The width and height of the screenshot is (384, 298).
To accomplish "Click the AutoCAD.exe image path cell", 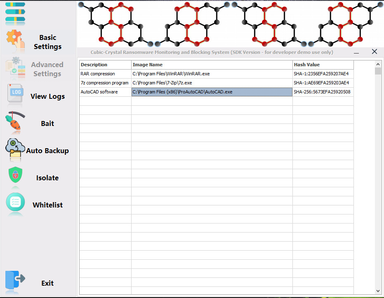I will tap(212, 92).
